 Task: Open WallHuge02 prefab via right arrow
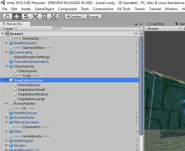tap(136, 141)
